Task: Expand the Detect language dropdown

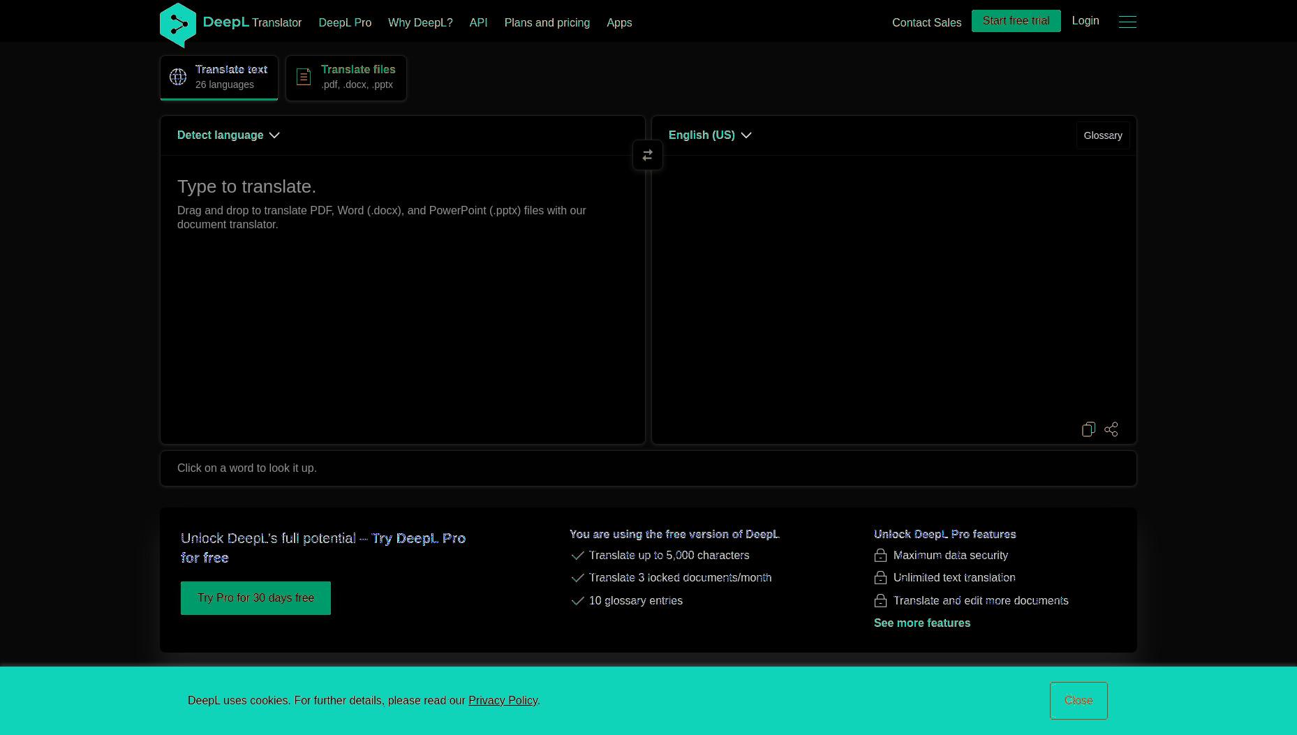Action: tap(228, 135)
